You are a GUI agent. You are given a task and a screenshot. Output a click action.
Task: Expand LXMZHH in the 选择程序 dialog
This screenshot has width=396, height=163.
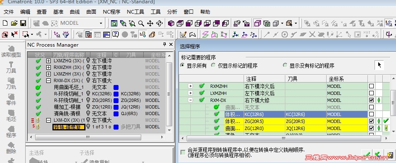pos(190,93)
